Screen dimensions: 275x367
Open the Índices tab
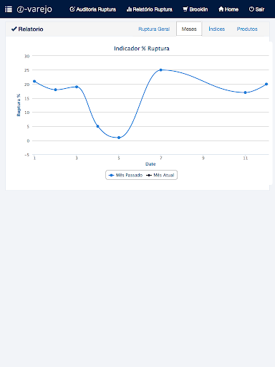coord(217,29)
